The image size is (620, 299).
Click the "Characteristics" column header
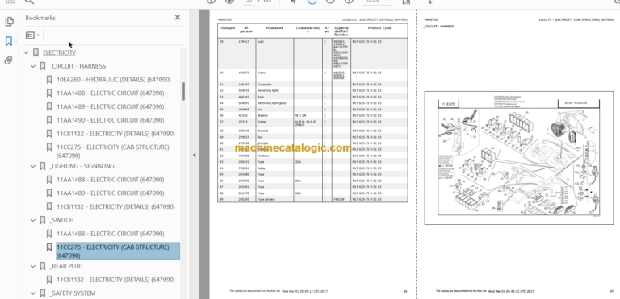tap(308, 30)
